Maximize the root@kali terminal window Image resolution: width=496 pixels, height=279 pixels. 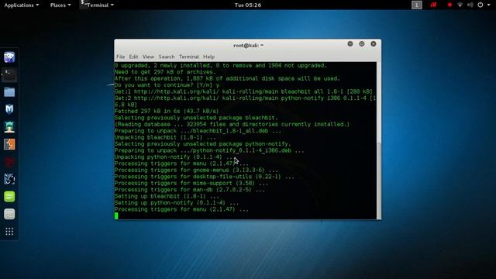362,44
